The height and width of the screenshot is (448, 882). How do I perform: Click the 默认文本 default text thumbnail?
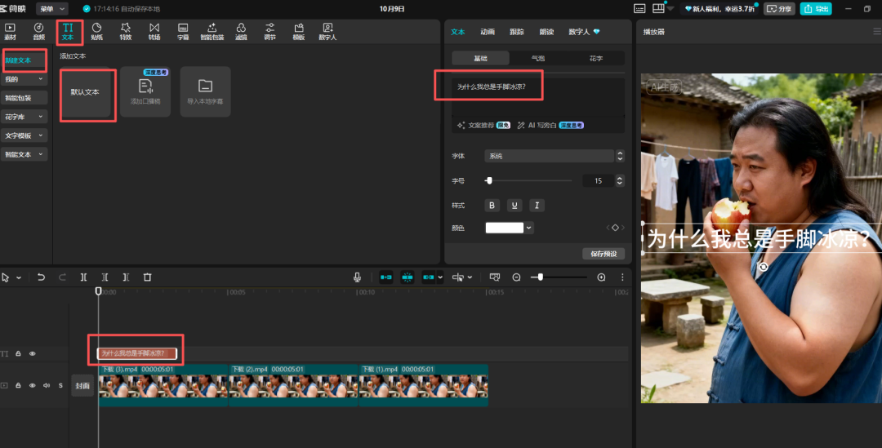pos(85,93)
